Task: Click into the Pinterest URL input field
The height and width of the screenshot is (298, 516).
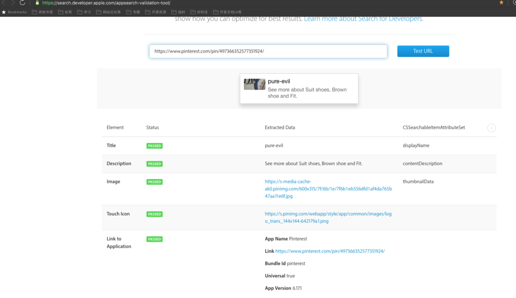Action: [x=268, y=52]
